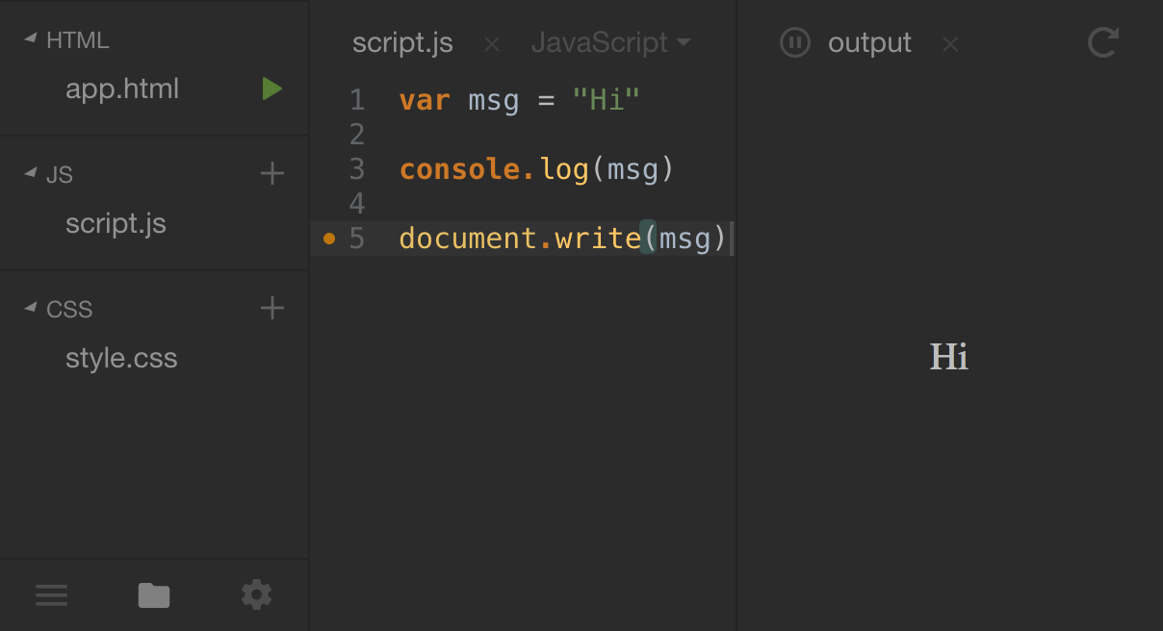Viewport: 1163px width, 631px height.
Task: Close the script.js tab
Action: point(491,44)
